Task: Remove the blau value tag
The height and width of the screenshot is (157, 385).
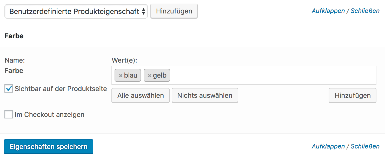Action: (121, 76)
